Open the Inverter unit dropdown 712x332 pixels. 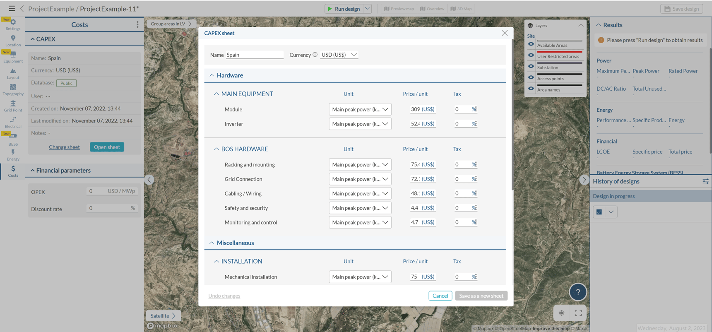[360, 124]
